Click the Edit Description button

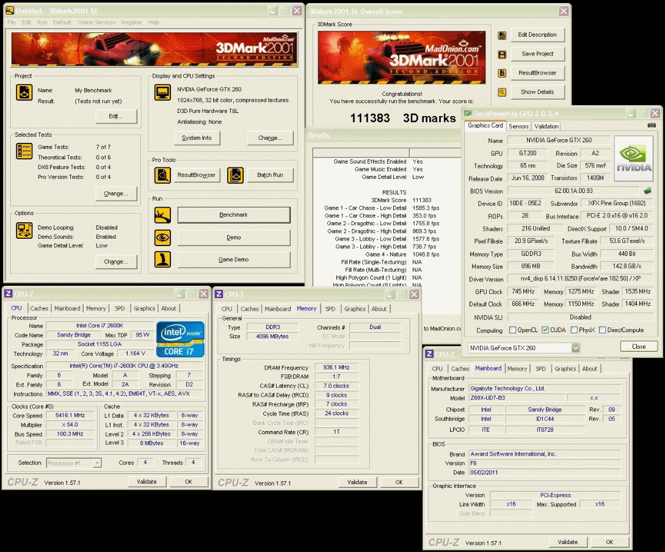[537, 35]
